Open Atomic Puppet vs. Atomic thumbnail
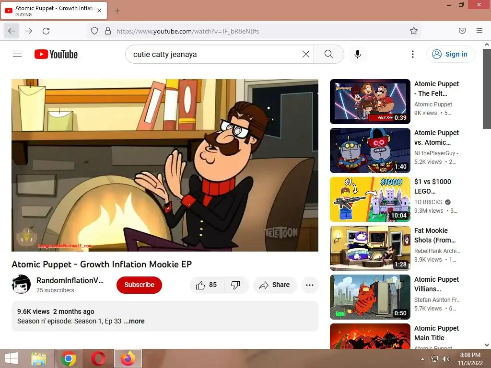 point(370,150)
